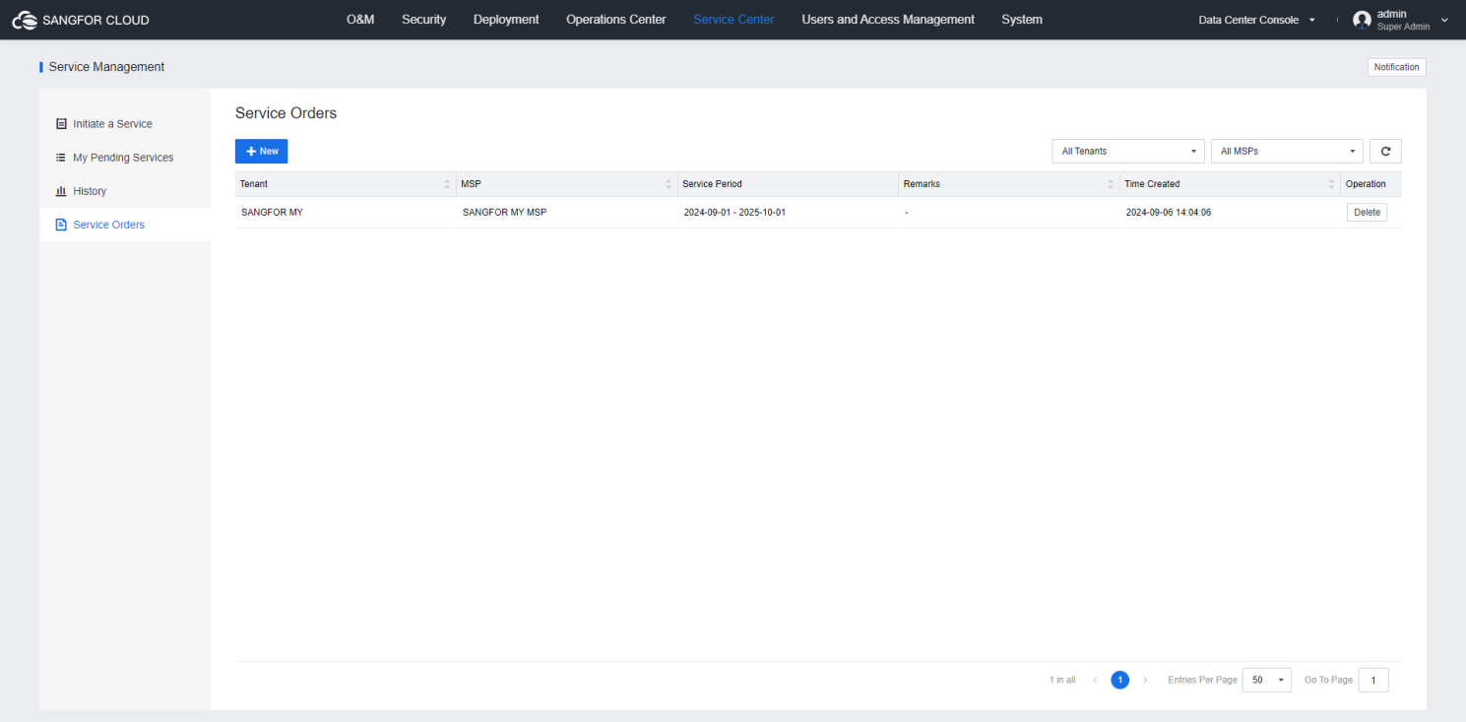1466x722 pixels.
Task: Click the 1 in all count text
Action: [x=1062, y=680]
